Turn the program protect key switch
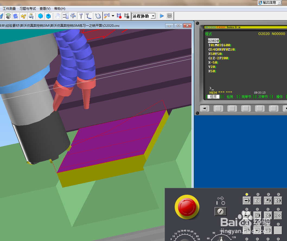This screenshot has height=241, width=287. pyautogui.click(x=220, y=211)
